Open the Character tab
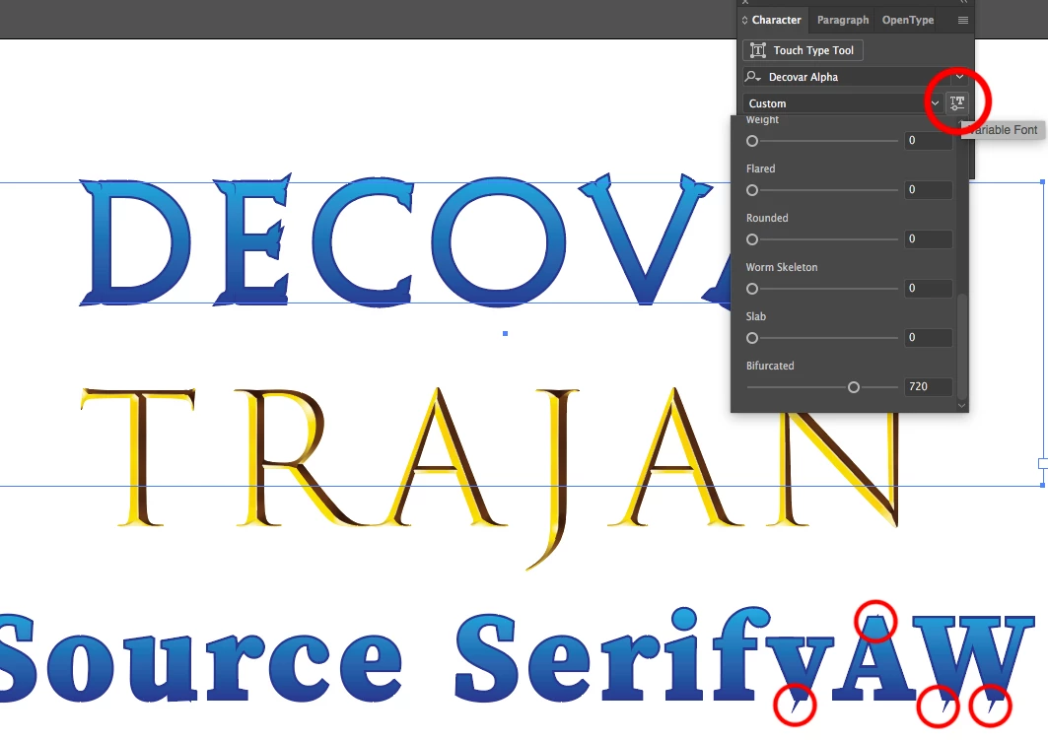 pos(775,20)
